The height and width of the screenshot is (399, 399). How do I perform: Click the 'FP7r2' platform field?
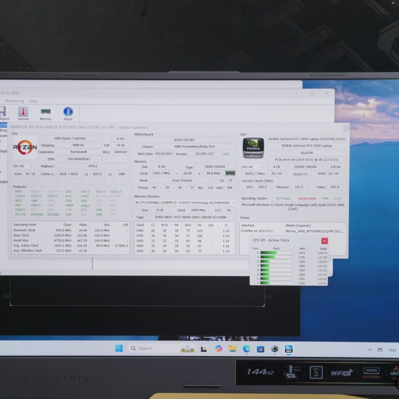click(x=93, y=166)
